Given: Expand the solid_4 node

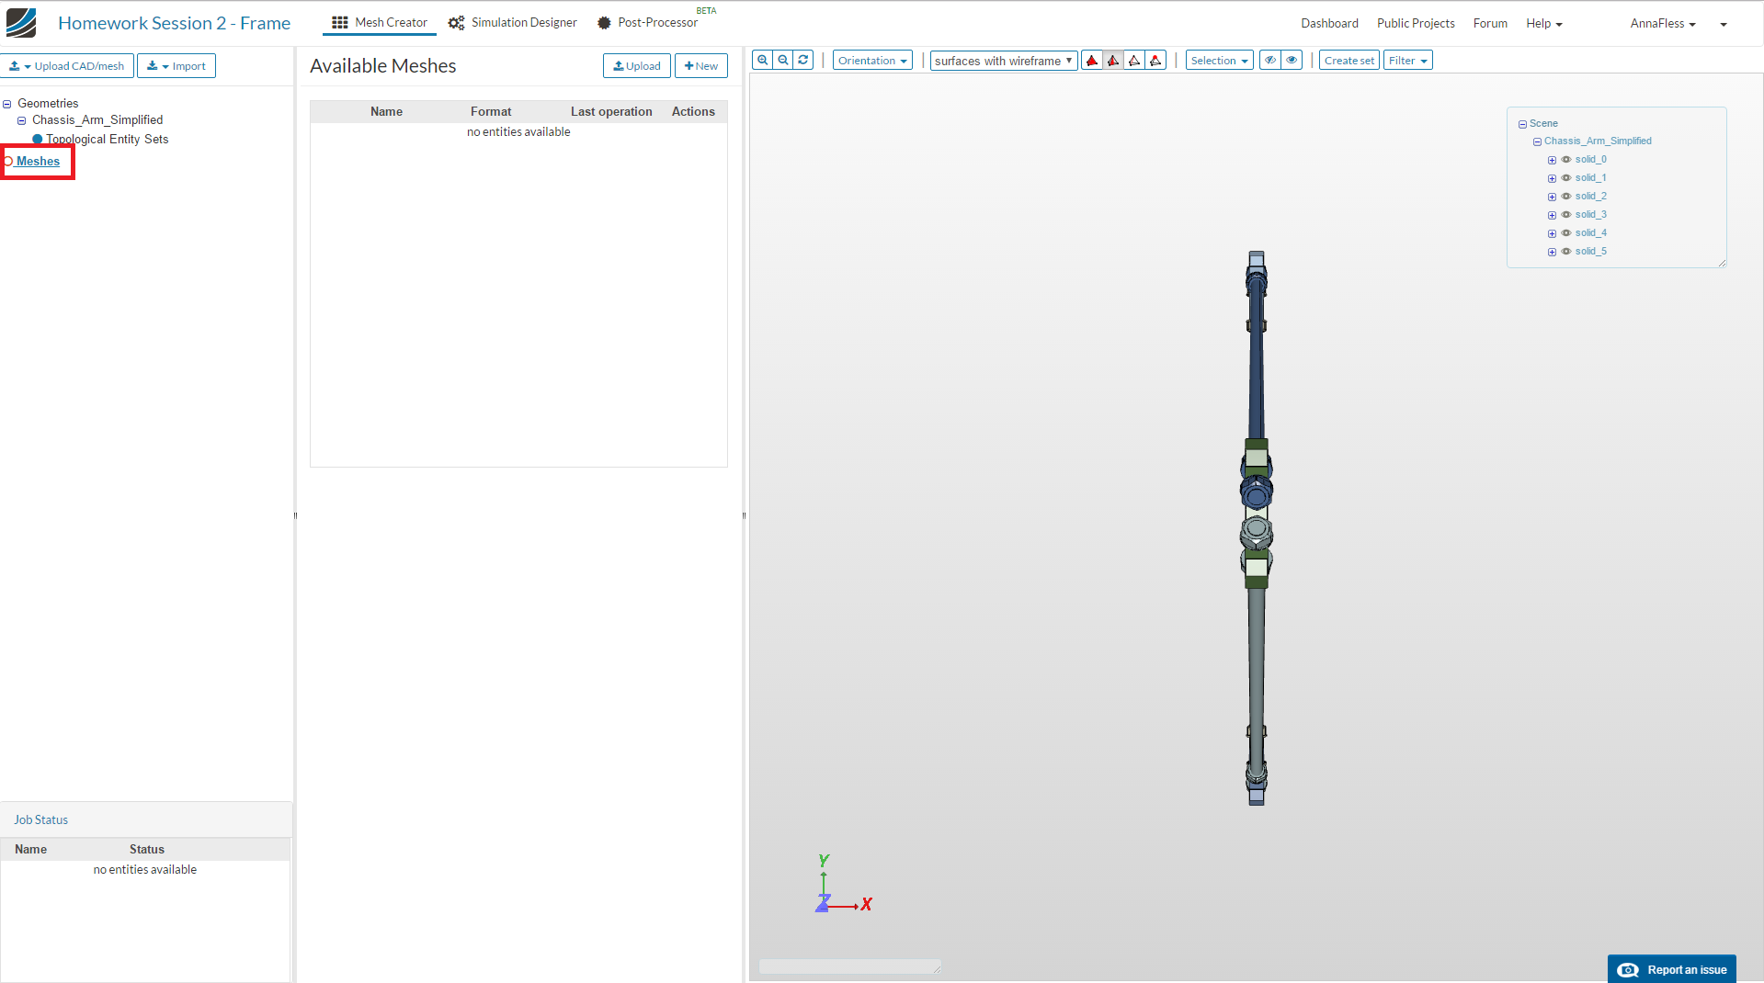Looking at the screenshot, I should (x=1552, y=233).
